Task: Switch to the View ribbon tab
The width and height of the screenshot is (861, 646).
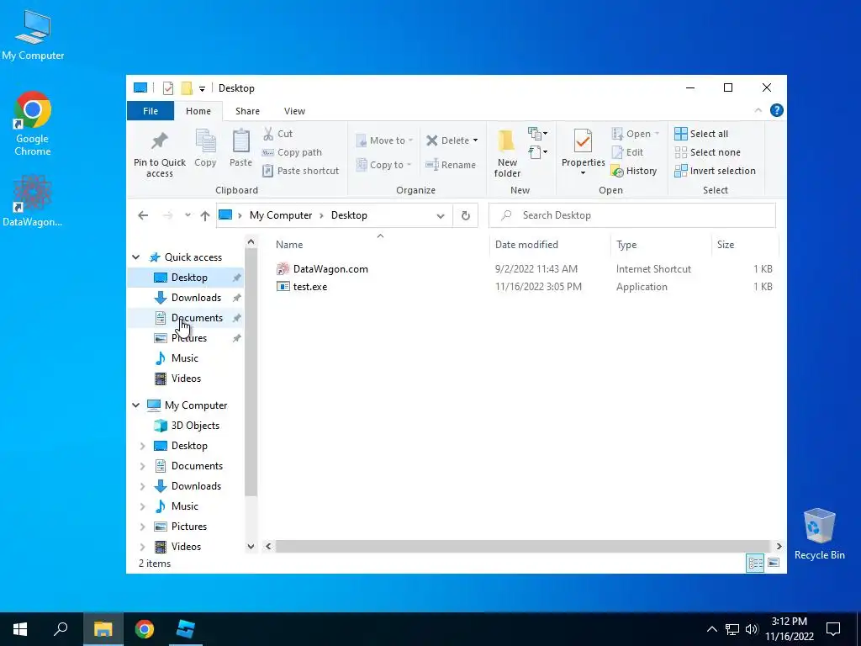Action: (294, 111)
